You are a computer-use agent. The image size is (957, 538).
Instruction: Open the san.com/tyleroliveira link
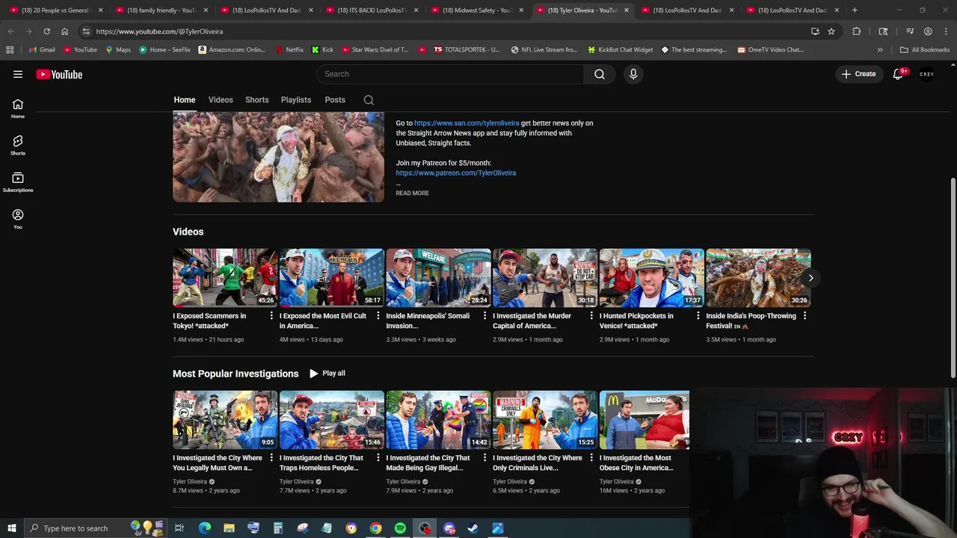click(467, 123)
